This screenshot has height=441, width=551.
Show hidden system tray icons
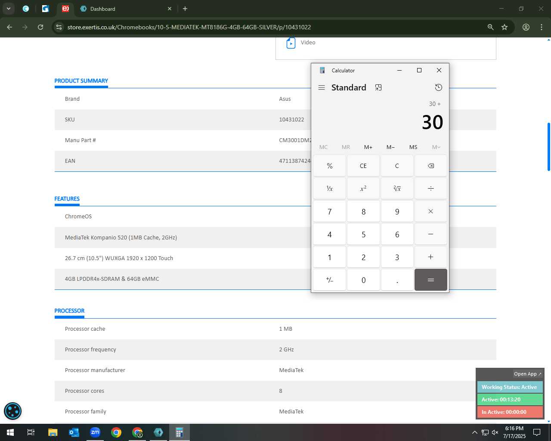click(x=474, y=432)
